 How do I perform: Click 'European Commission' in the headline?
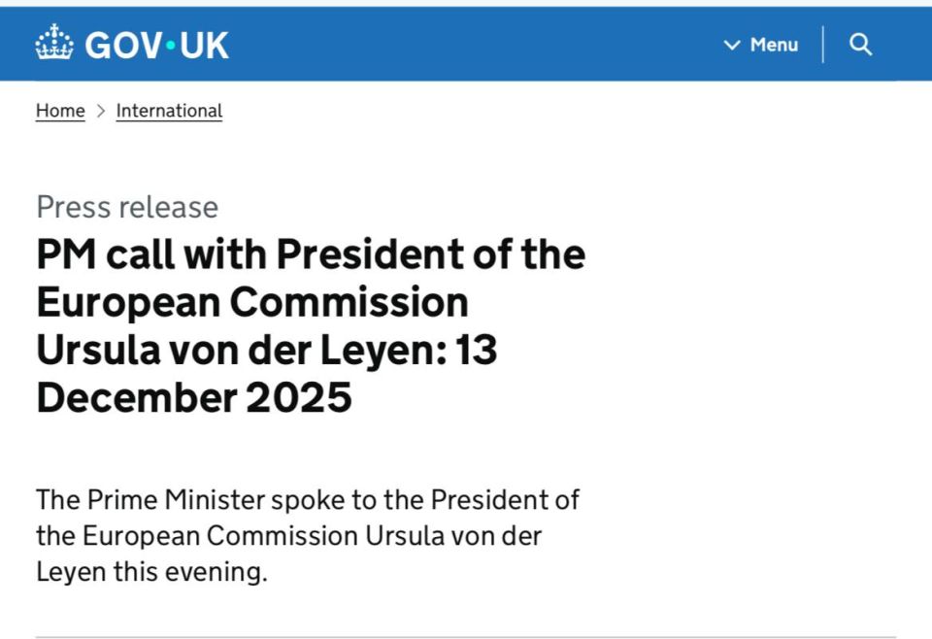coord(252,303)
